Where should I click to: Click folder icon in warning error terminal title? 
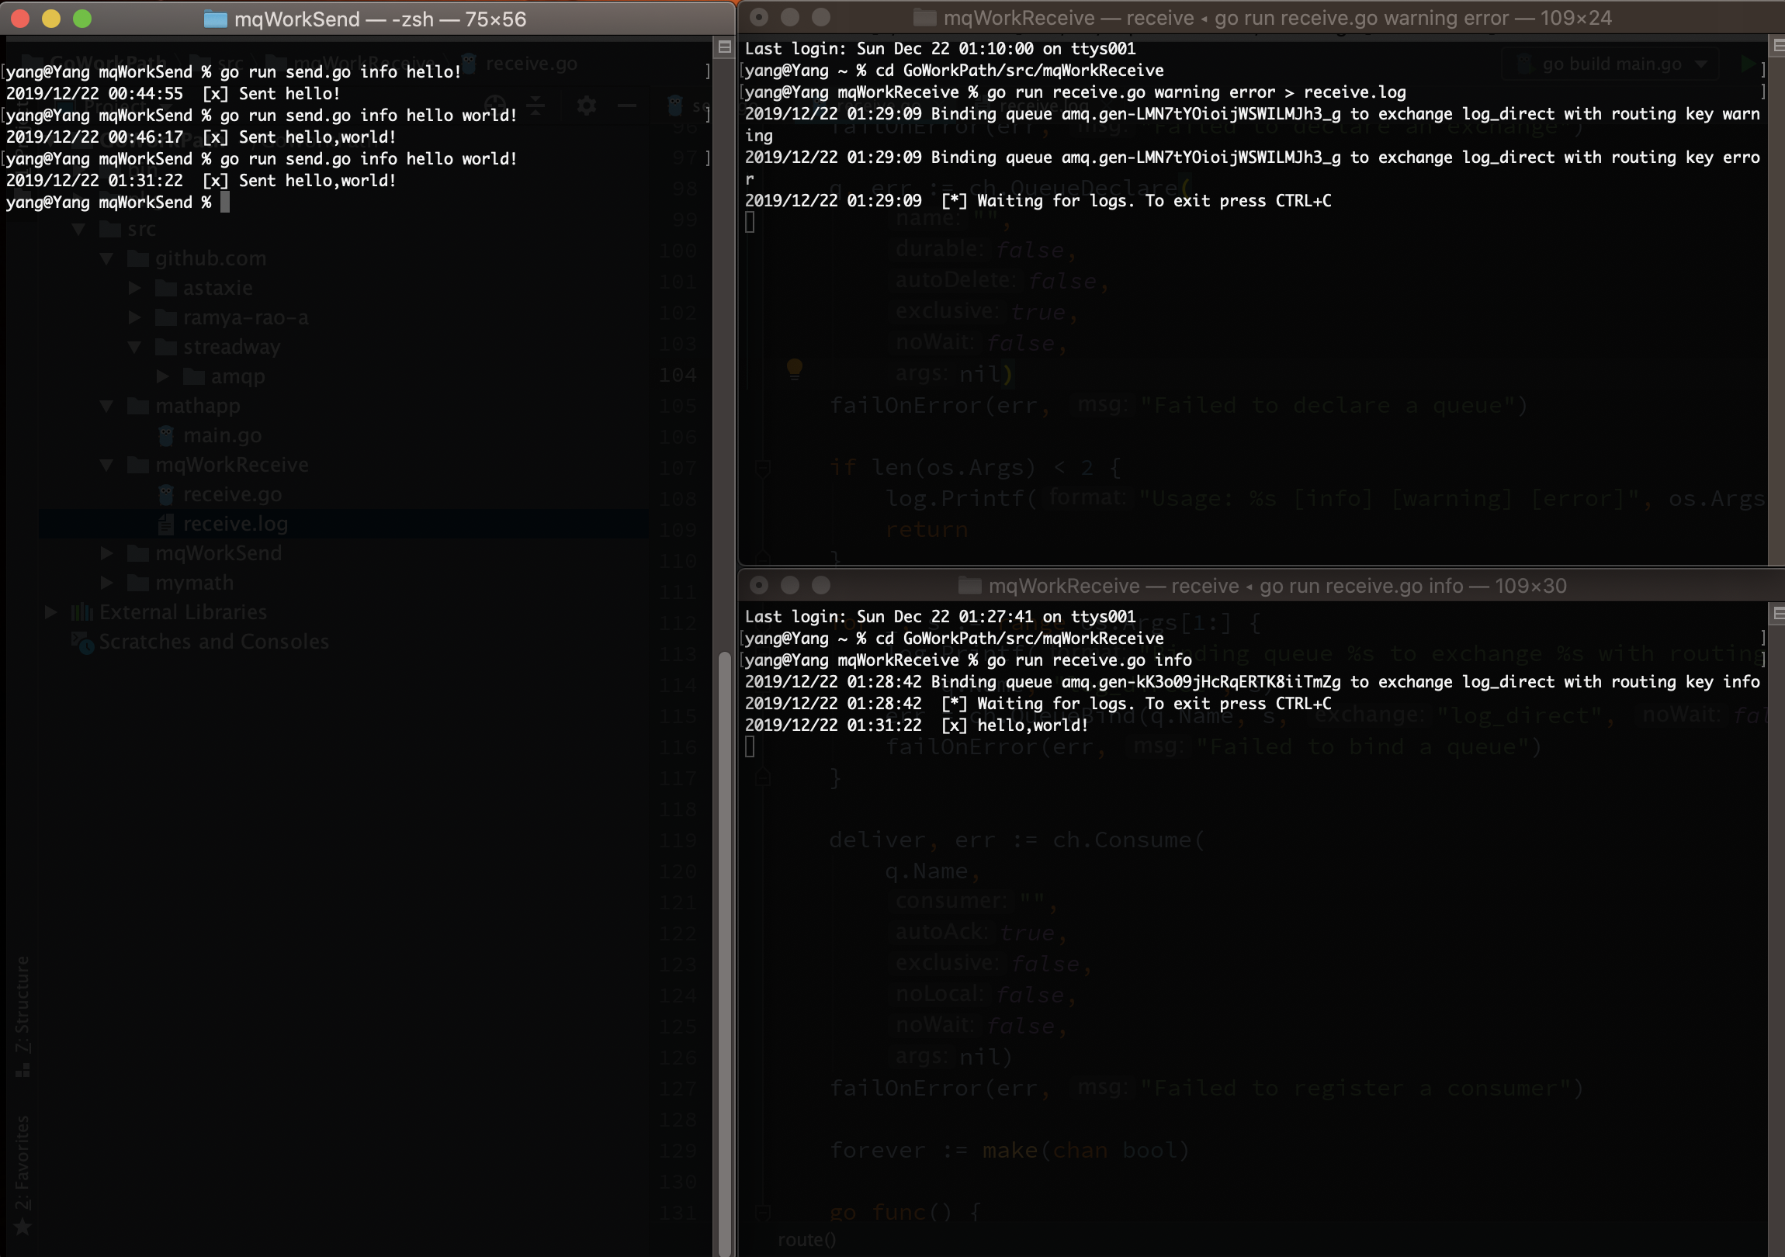click(924, 18)
